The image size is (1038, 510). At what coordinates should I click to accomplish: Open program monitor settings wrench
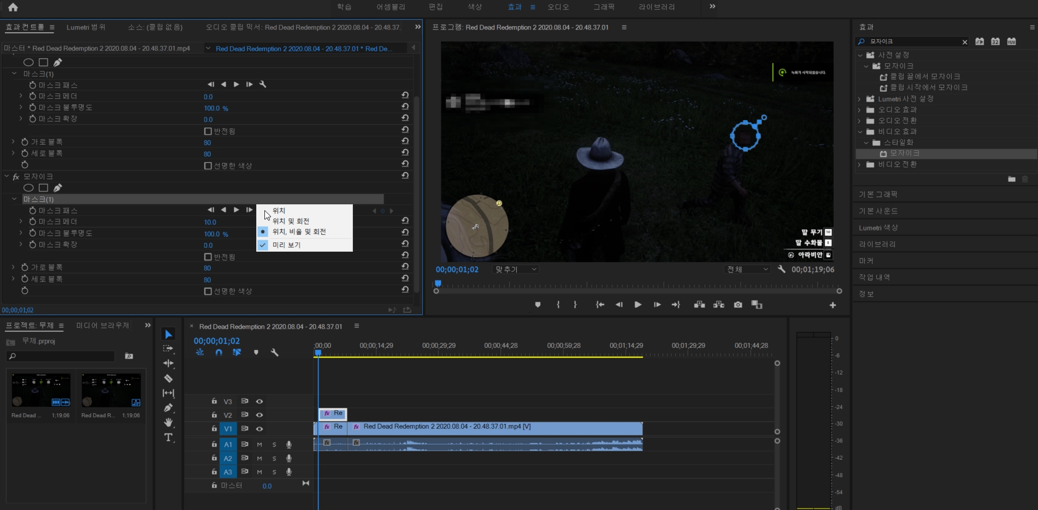point(782,269)
